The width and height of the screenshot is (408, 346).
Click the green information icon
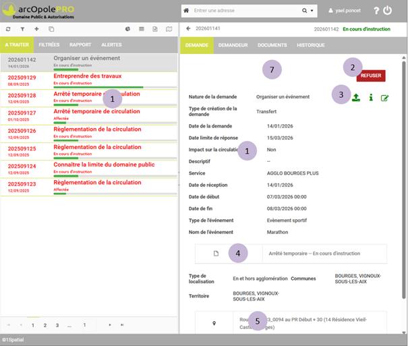370,97
